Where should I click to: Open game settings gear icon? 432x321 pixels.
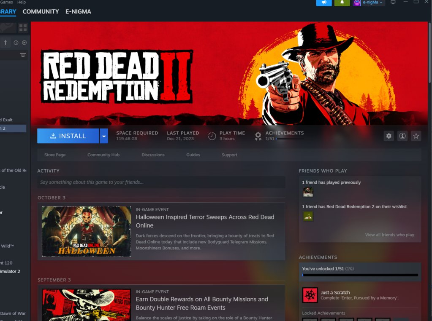click(x=389, y=136)
